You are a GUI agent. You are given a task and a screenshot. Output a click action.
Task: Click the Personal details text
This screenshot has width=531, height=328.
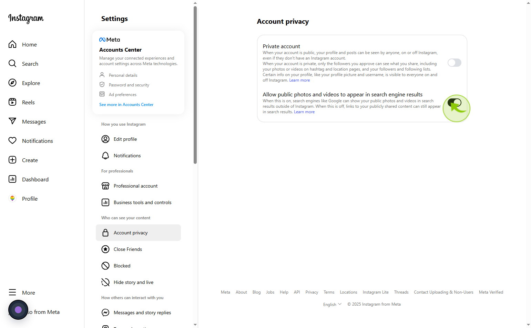pos(123,75)
